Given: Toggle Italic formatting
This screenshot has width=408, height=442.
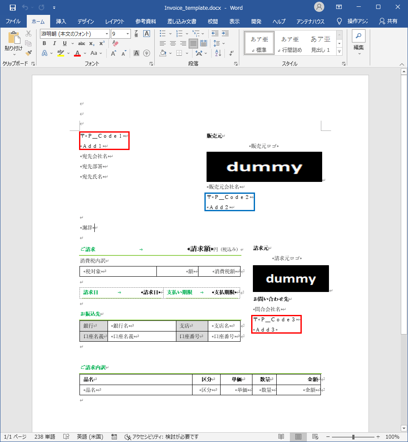Looking at the screenshot, I should click(54, 43).
